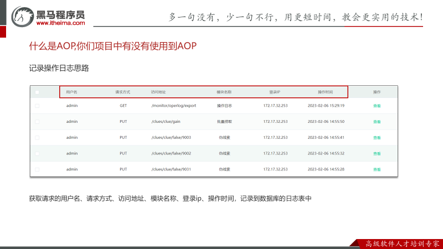Image resolution: width=443 pixels, height=249 pixels.
Task: Click 查看 in the 14:55:28 row
Action: pos(377,169)
